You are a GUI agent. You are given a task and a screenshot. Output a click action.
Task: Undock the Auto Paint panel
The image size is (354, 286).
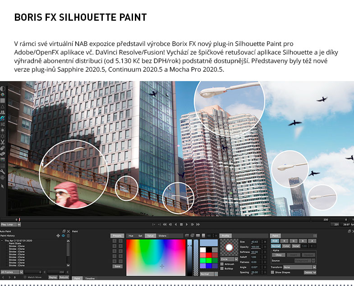click(x=64, y=231)
